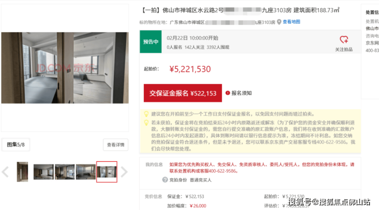Select the third room thumbnail
The height and width of the screenshot is (210, 379).
tap(65, 172)
